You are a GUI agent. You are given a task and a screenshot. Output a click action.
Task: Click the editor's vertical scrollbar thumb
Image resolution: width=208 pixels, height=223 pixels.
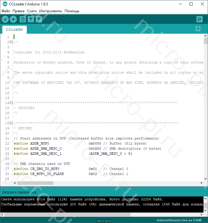tap(206, 41)
